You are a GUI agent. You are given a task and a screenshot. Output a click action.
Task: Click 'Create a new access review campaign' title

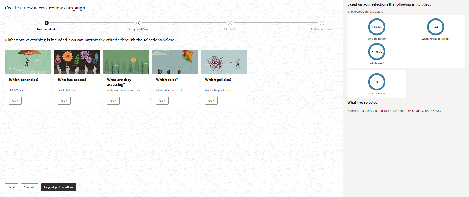click(x=45, y=8)
